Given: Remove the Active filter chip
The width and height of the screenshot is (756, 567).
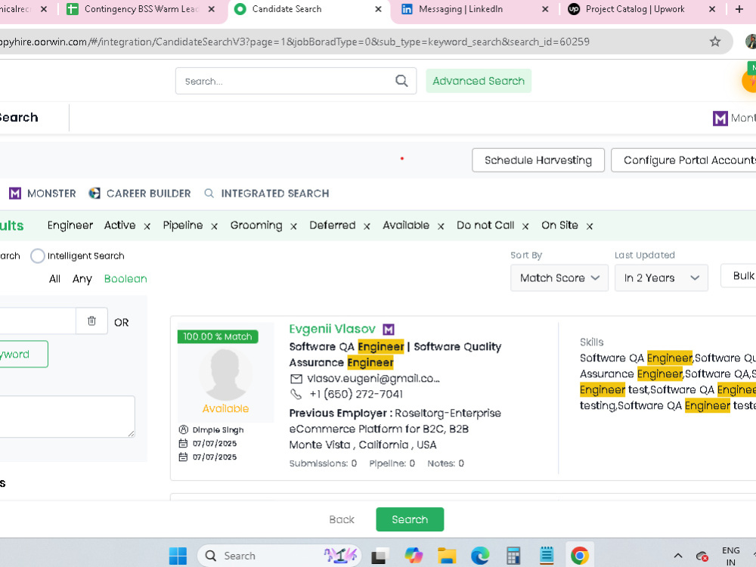Looking at the screenshot, I should [147, 226].
